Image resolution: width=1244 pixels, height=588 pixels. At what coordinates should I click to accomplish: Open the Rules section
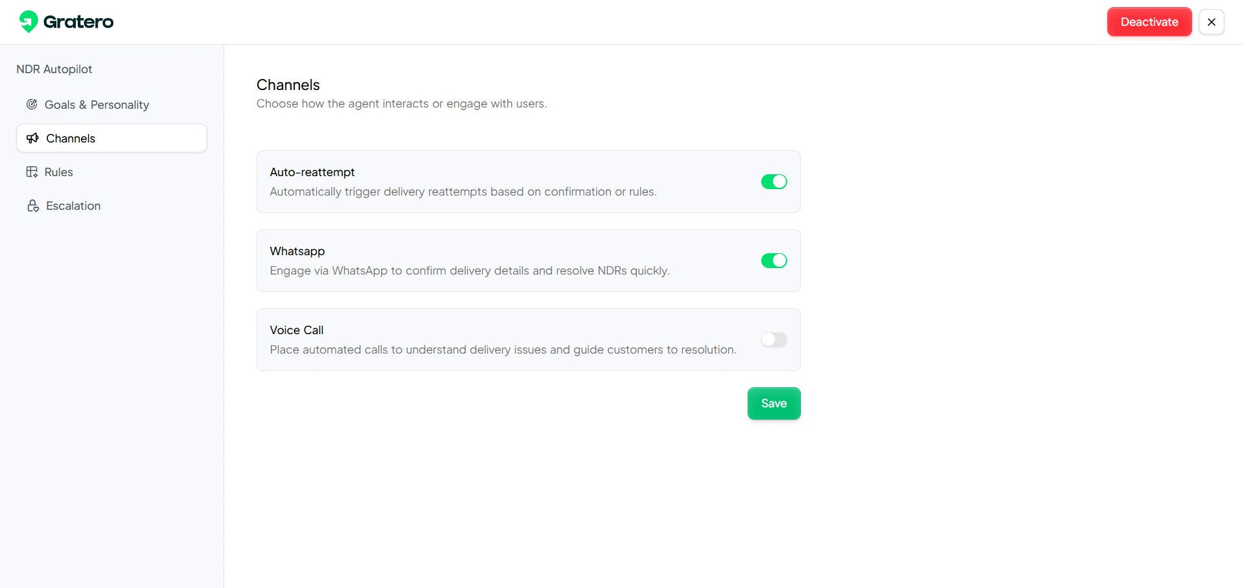click(x=60, y=172)
